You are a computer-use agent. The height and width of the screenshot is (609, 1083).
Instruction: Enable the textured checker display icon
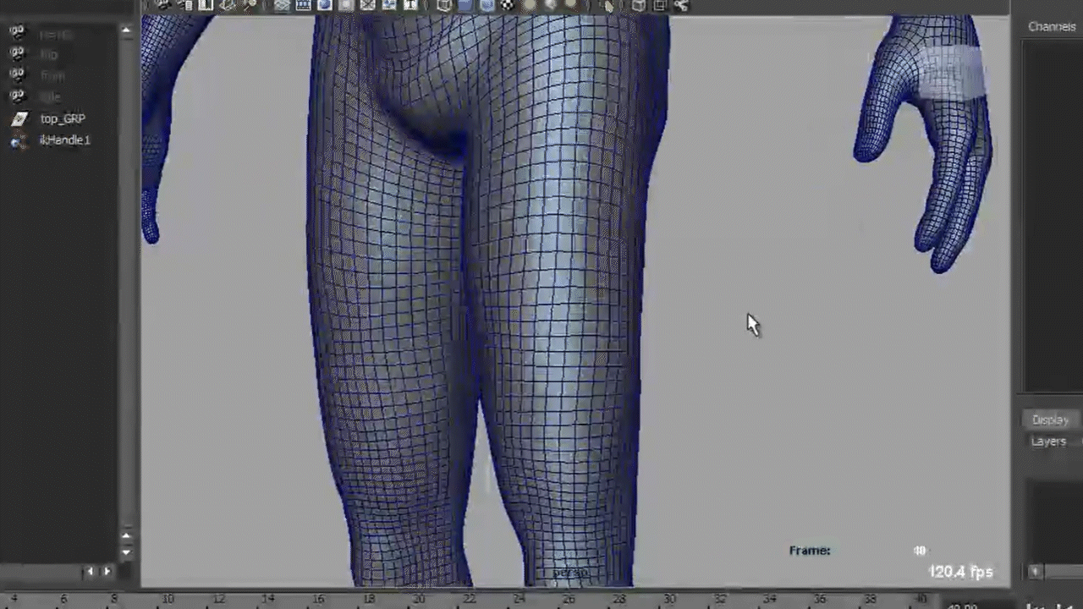(x=507, y=5)
